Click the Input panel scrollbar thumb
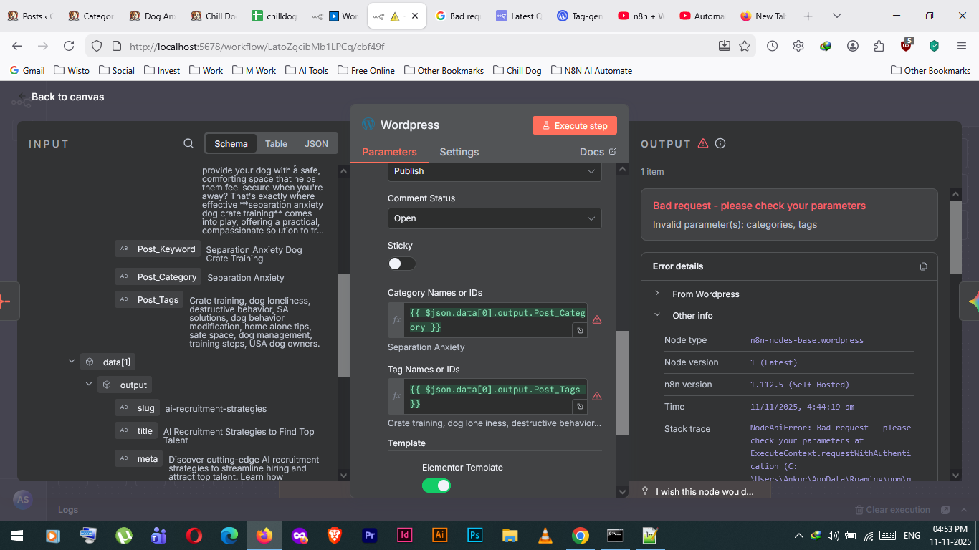The width and height of the screenshot is (979, 550). (x=343, y=325)
